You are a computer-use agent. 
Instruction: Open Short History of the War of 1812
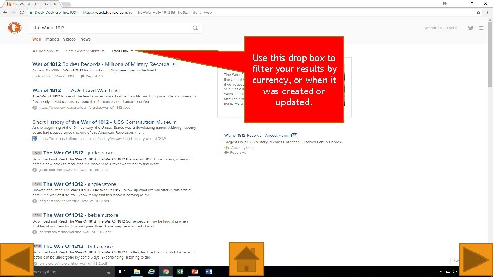click(x=104, y=122)
